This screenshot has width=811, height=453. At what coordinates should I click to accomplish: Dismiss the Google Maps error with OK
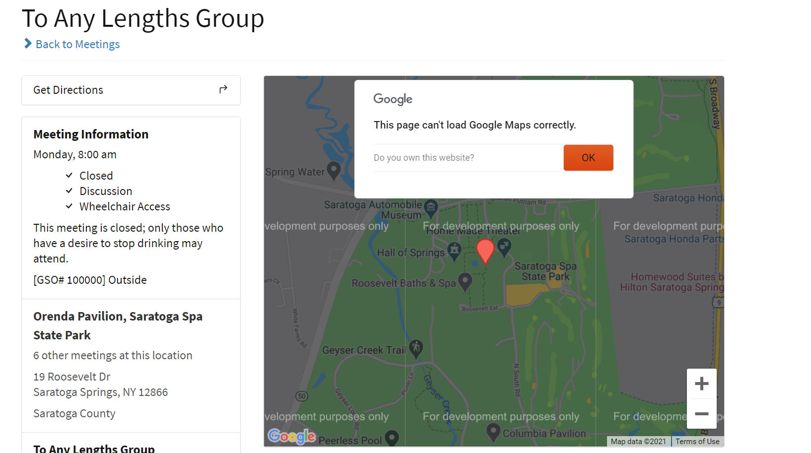[x=588, y=158]
